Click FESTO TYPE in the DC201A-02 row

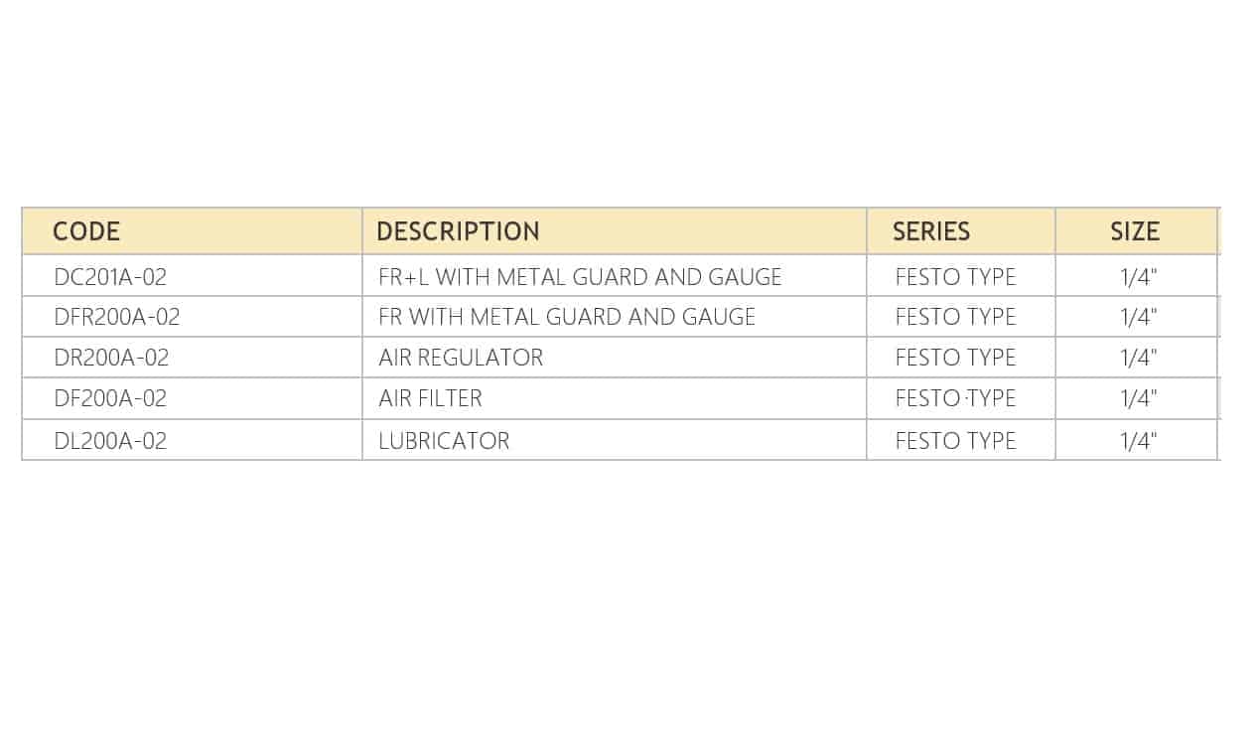coord(955,277)
